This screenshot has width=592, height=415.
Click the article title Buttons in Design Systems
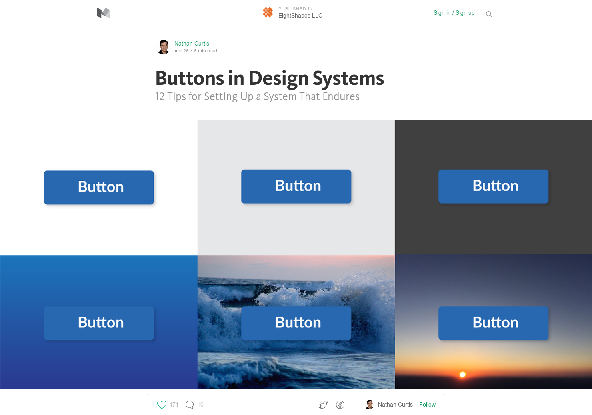pyautogui.click(x=269, y=79)
